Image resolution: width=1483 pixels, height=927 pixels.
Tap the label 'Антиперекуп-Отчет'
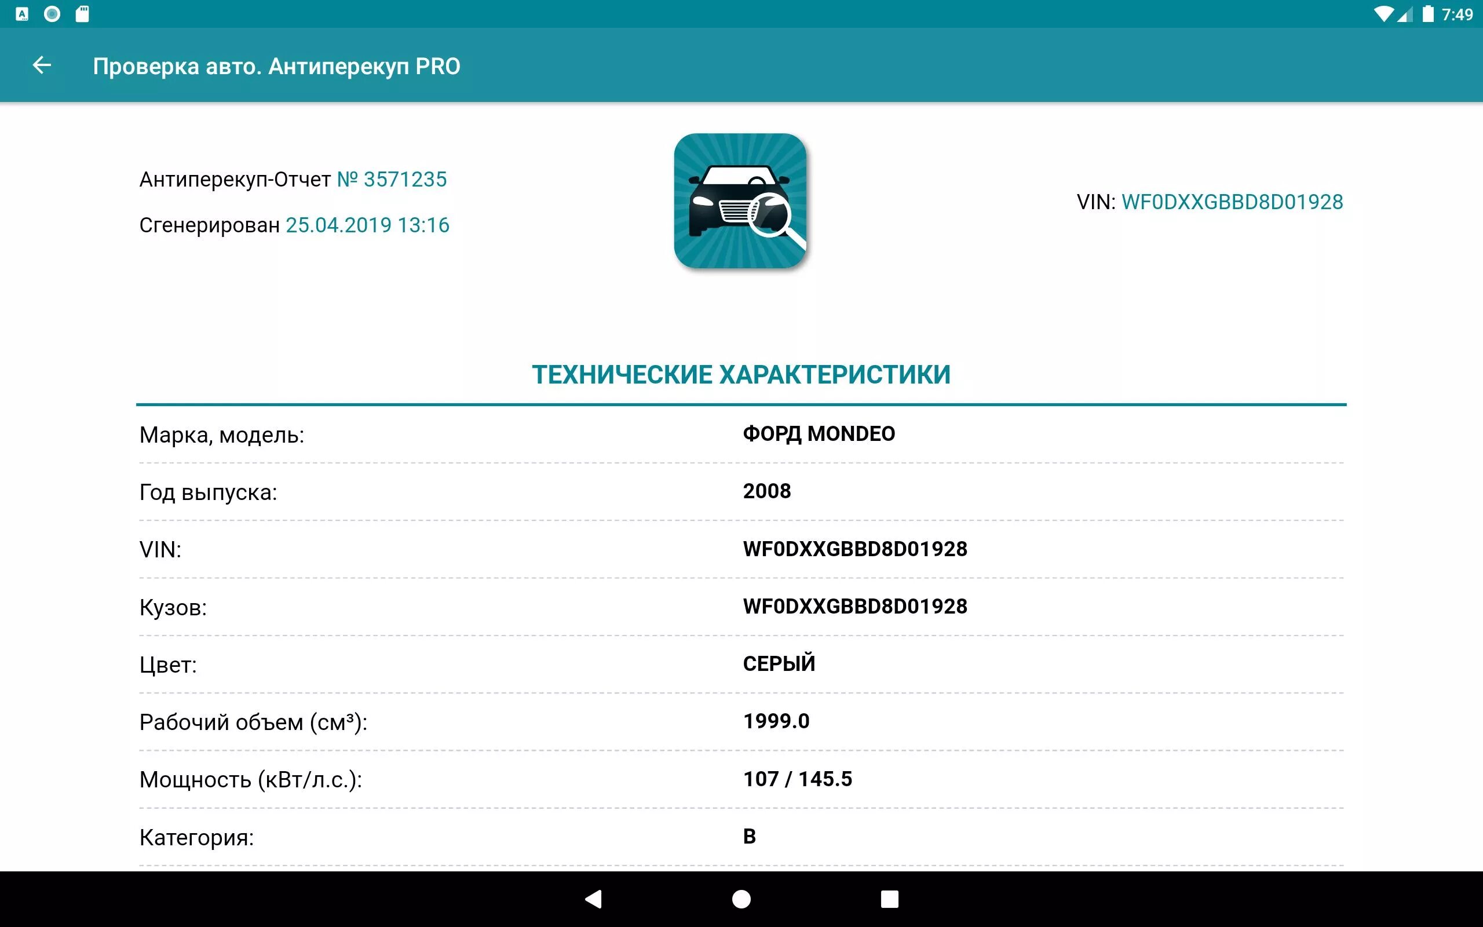(x=235, y=180)
